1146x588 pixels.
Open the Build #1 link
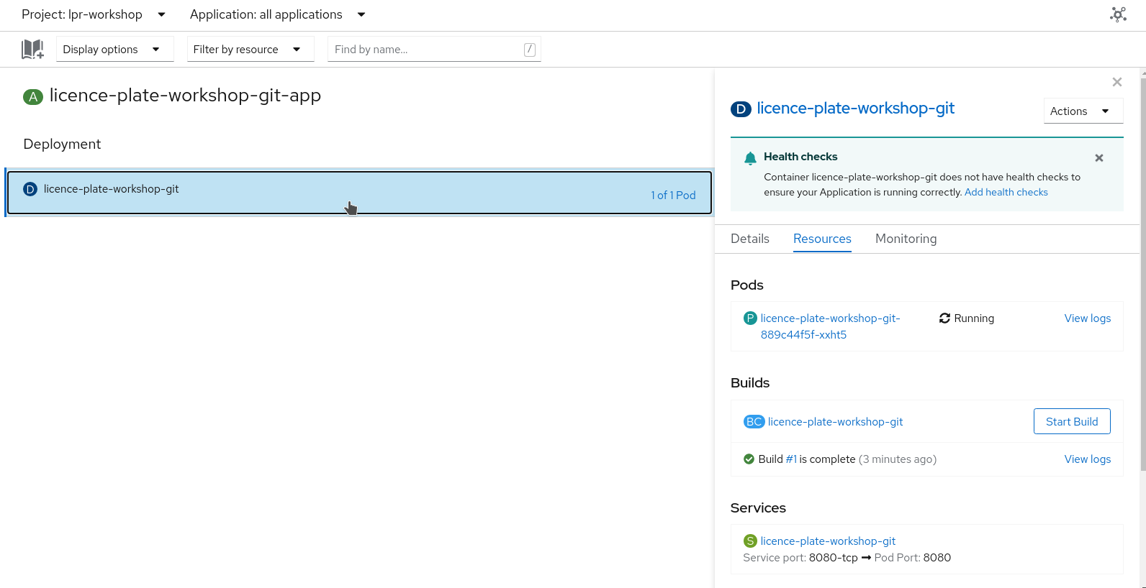coord(791,459)
